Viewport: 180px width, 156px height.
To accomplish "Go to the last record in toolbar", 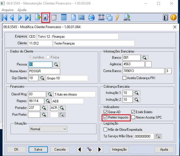I will [x=28, y=18].
